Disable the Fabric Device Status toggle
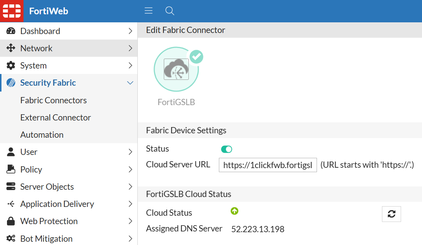 (x=226, y=149)
